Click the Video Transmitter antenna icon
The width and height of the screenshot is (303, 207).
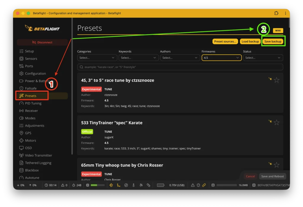coord(21,155)
